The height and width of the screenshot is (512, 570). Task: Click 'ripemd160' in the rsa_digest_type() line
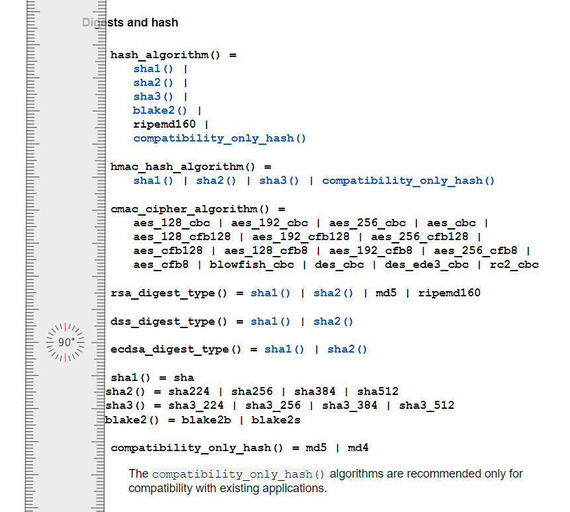[450, 293]
